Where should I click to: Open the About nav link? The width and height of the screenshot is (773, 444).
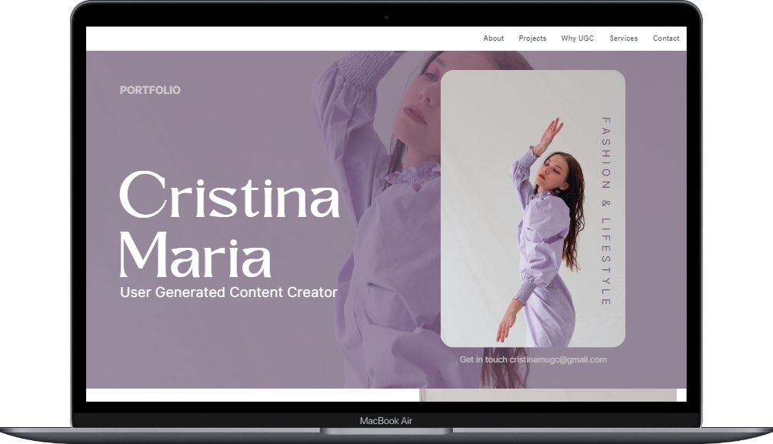tap(493, 38)
